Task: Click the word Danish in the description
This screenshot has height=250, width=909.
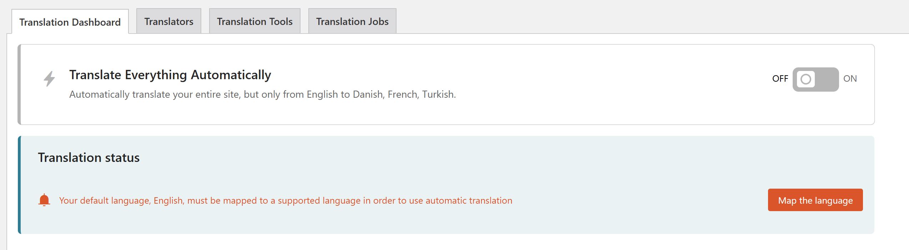Action: (x=367, y=95)
